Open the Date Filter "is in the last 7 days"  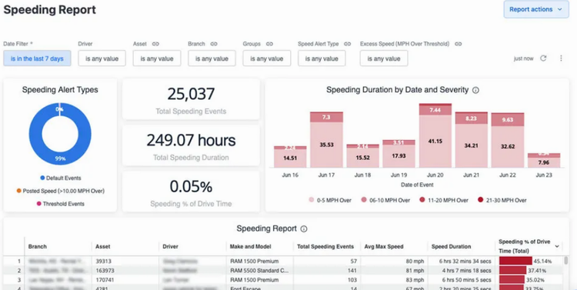click(x=37, y=58)
